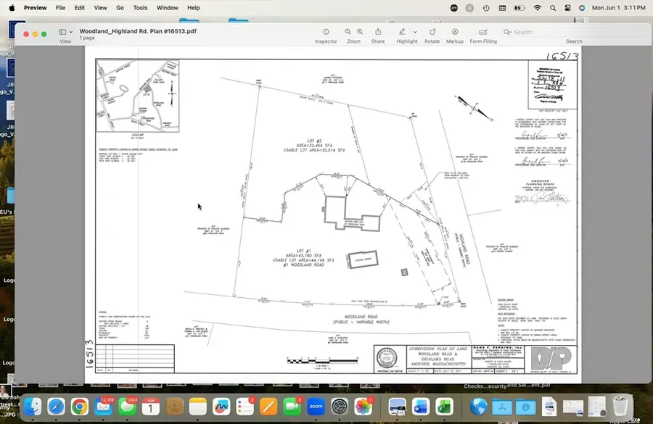This screenshot has width=653, height=424.
Task: Open the View menu
Action: 100,7
